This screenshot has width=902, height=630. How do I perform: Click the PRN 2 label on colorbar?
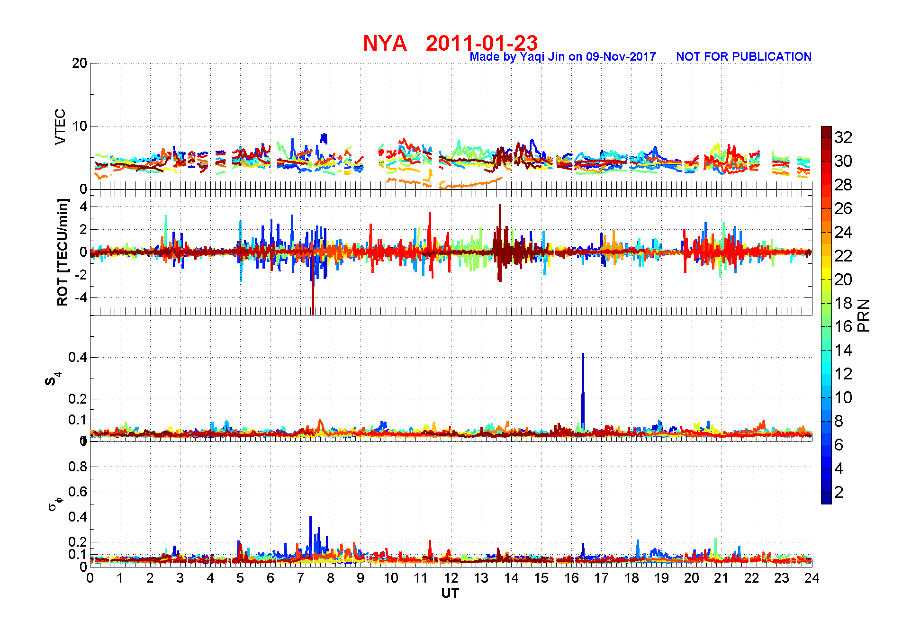pos(839,492)
